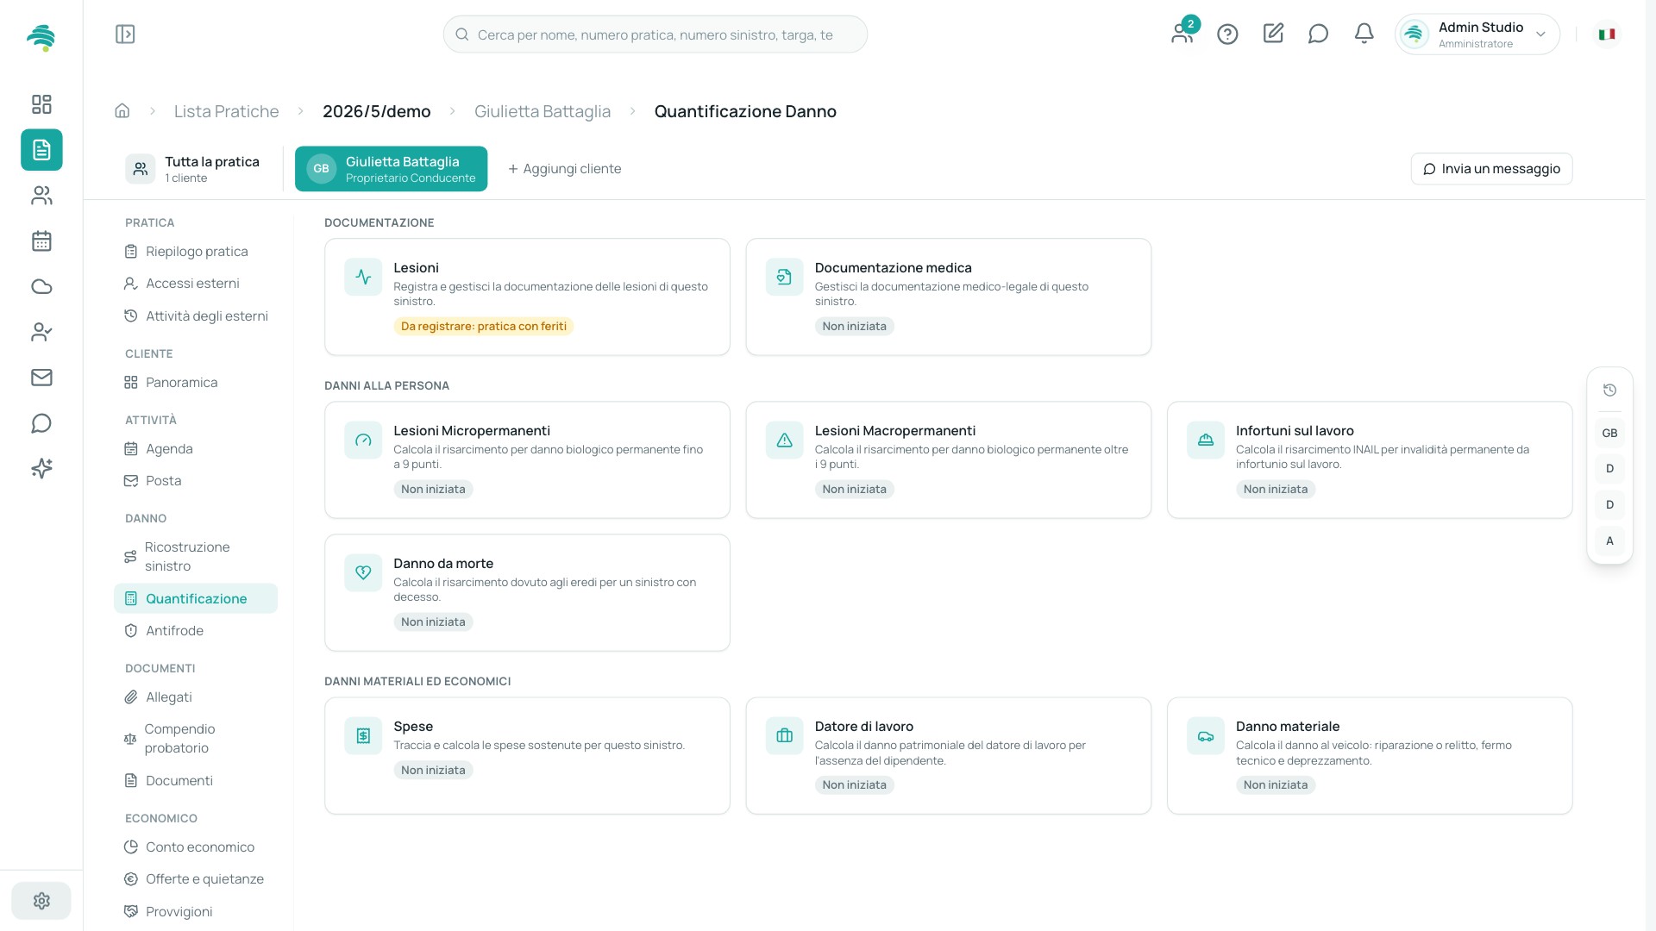Click the search input field
Screen dimensions: 1656x931
click(655, 34)
